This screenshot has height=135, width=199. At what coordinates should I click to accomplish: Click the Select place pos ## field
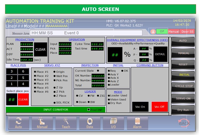point(11,99)
